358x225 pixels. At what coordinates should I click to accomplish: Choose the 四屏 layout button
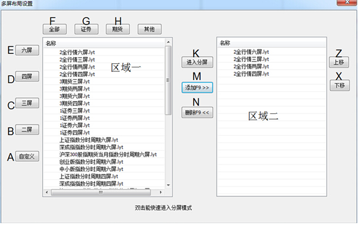click(27, 76)
